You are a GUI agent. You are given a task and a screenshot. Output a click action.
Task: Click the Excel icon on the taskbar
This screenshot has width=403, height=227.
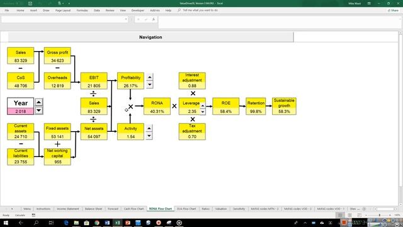click(118, 223)
